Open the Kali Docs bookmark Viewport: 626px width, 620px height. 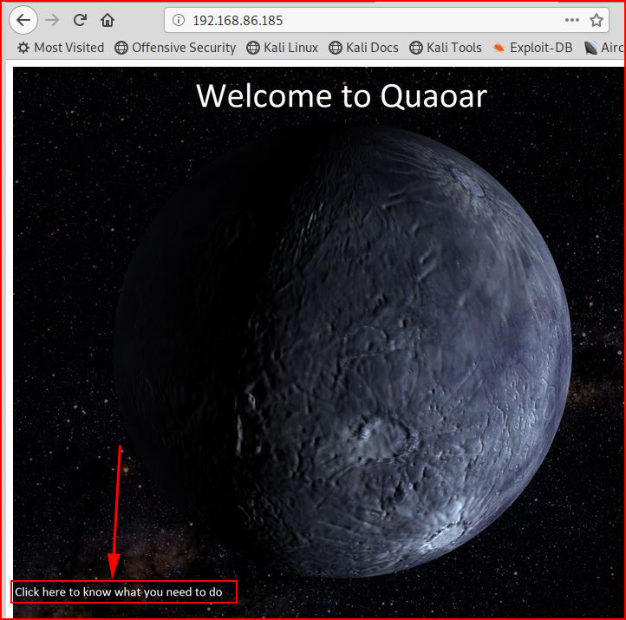coord(363,48)
